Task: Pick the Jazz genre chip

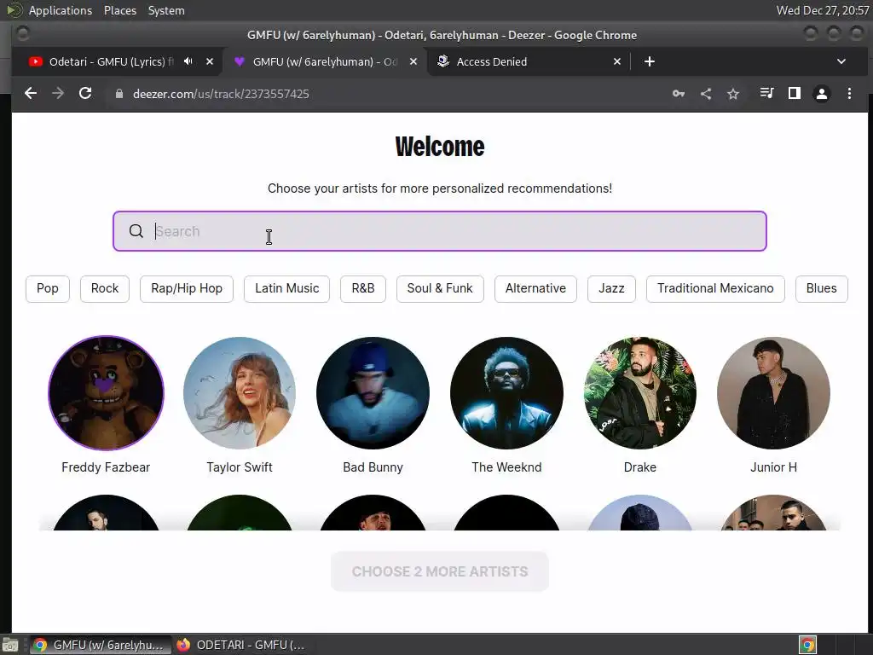Action: 611,288
